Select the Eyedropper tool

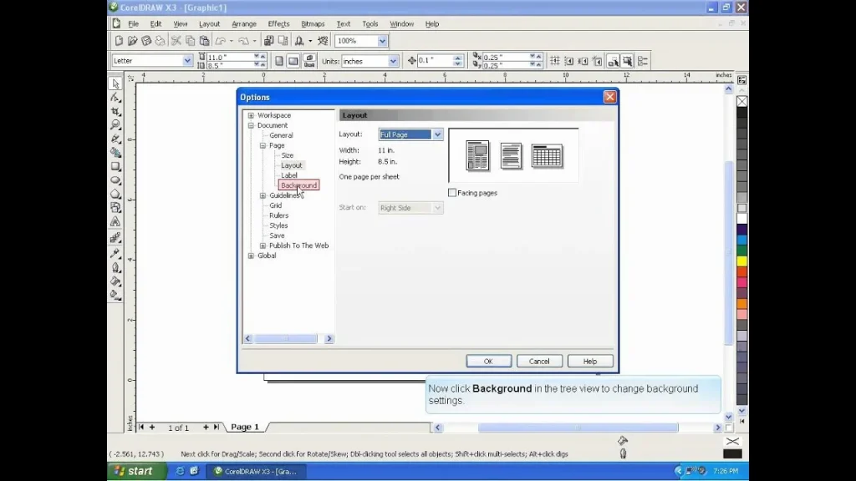click(115, 253)
